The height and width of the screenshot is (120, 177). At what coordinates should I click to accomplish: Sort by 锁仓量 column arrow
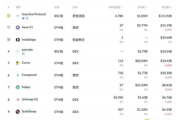(171, 7)
